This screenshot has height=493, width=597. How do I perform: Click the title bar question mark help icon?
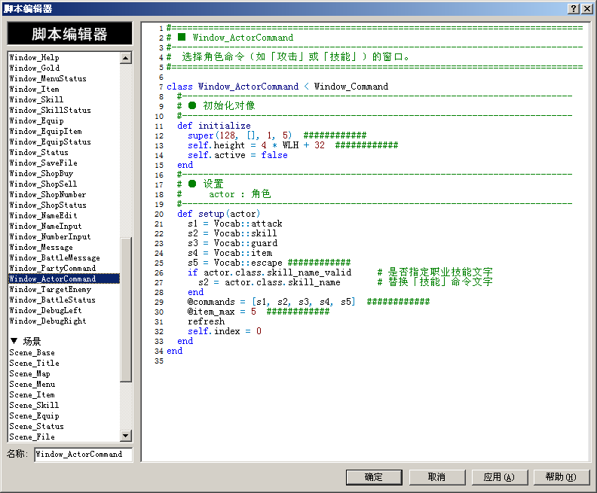tap(574, 8)
